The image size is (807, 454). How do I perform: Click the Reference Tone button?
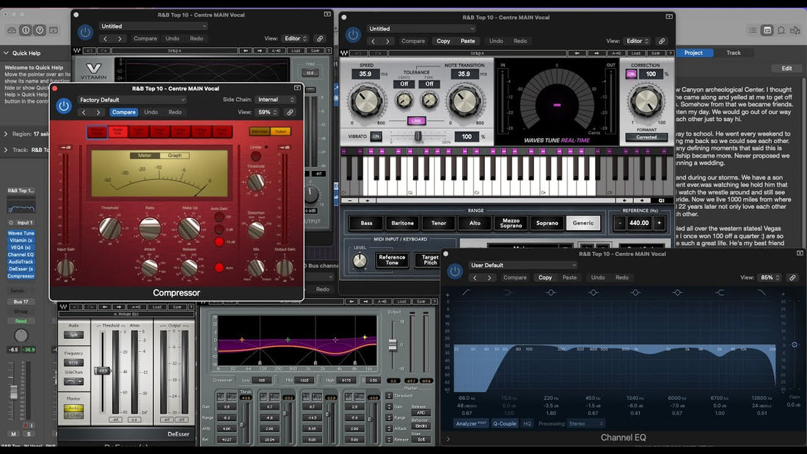pyautogui.click(x=392, y=258)
